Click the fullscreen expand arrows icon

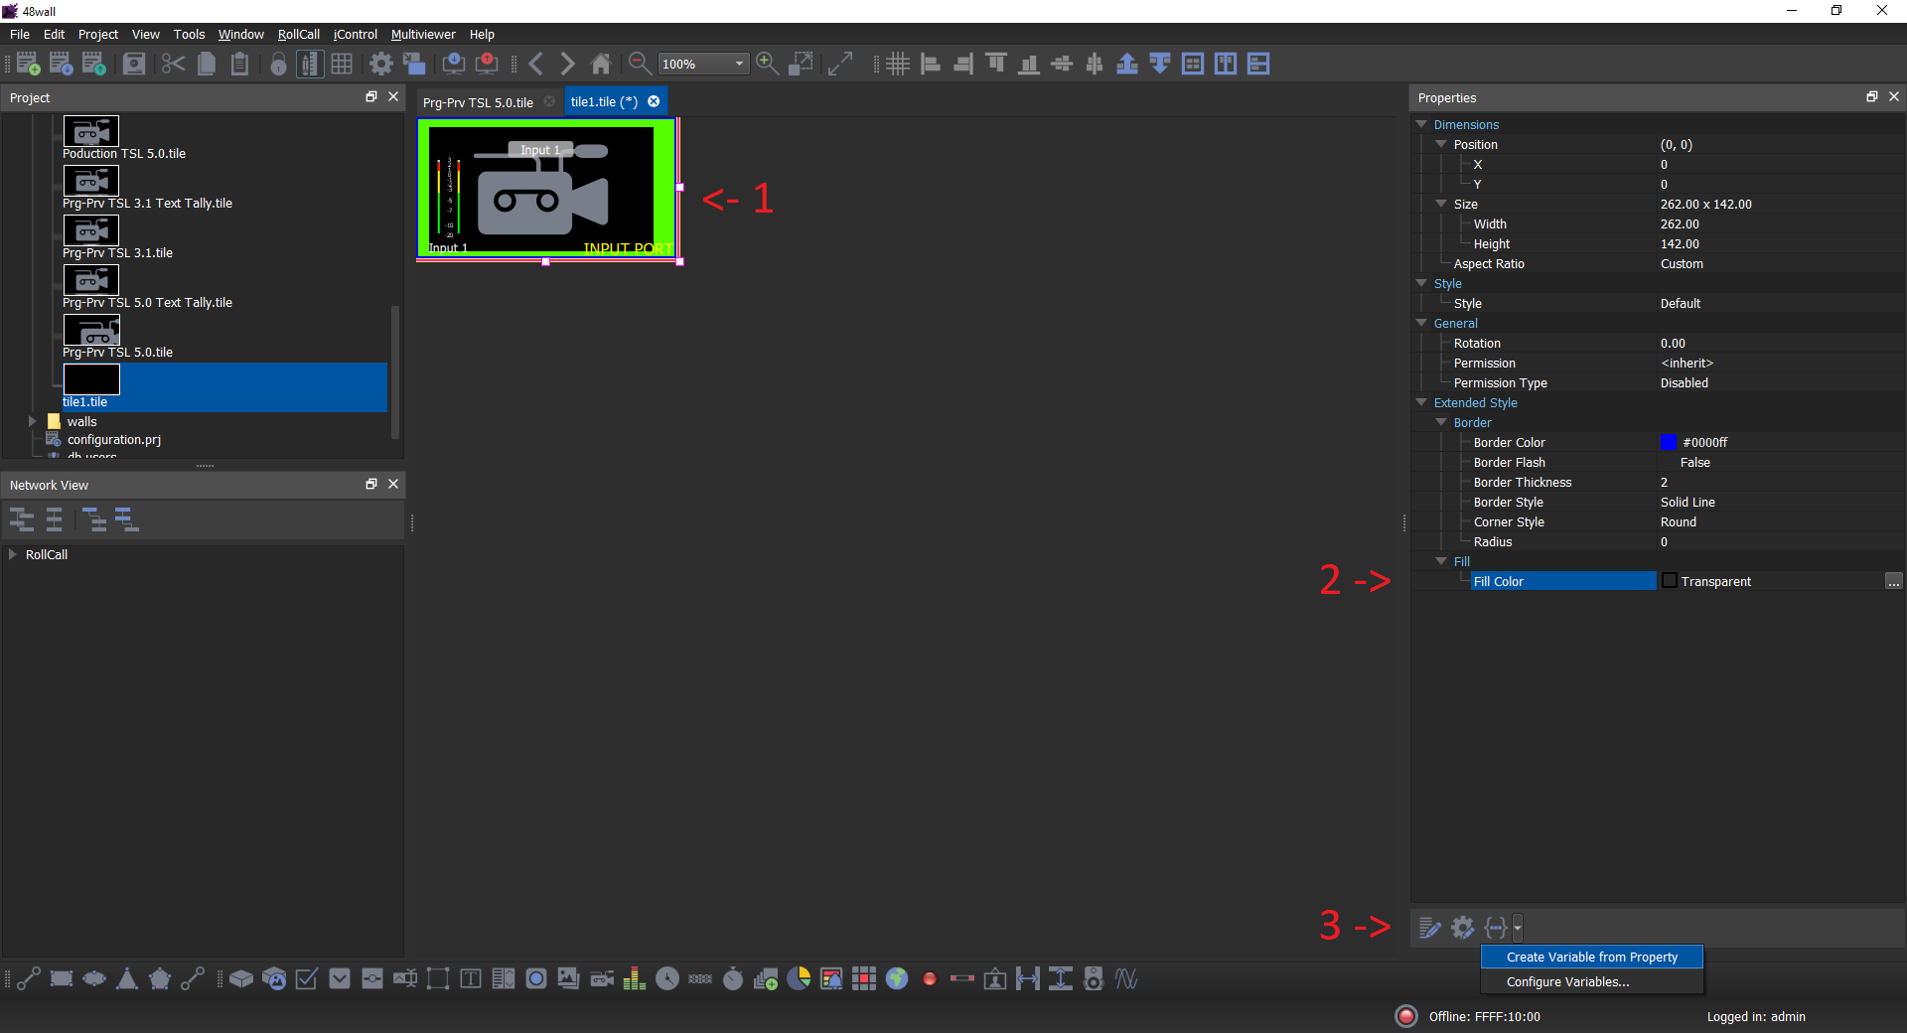[840, 64]
